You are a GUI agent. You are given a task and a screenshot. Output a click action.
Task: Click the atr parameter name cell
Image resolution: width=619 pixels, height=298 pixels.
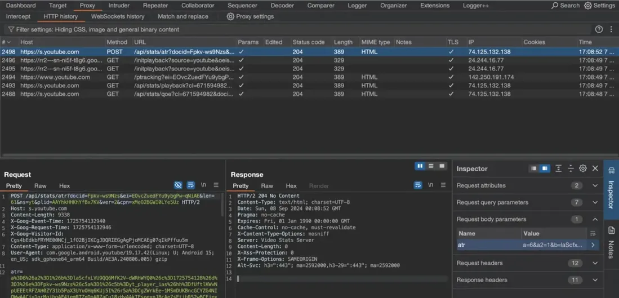click(488, 245)
